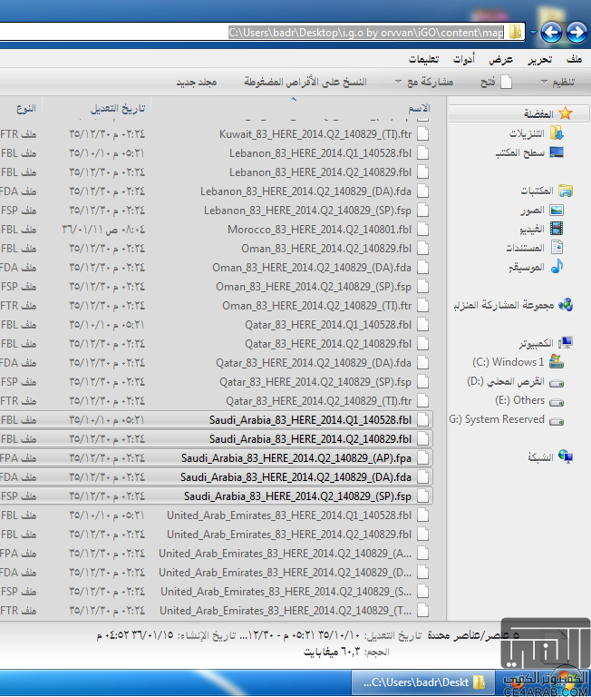The image size is (591, 697).
Task: Open the أدوات menu
Action: (463, 59)
